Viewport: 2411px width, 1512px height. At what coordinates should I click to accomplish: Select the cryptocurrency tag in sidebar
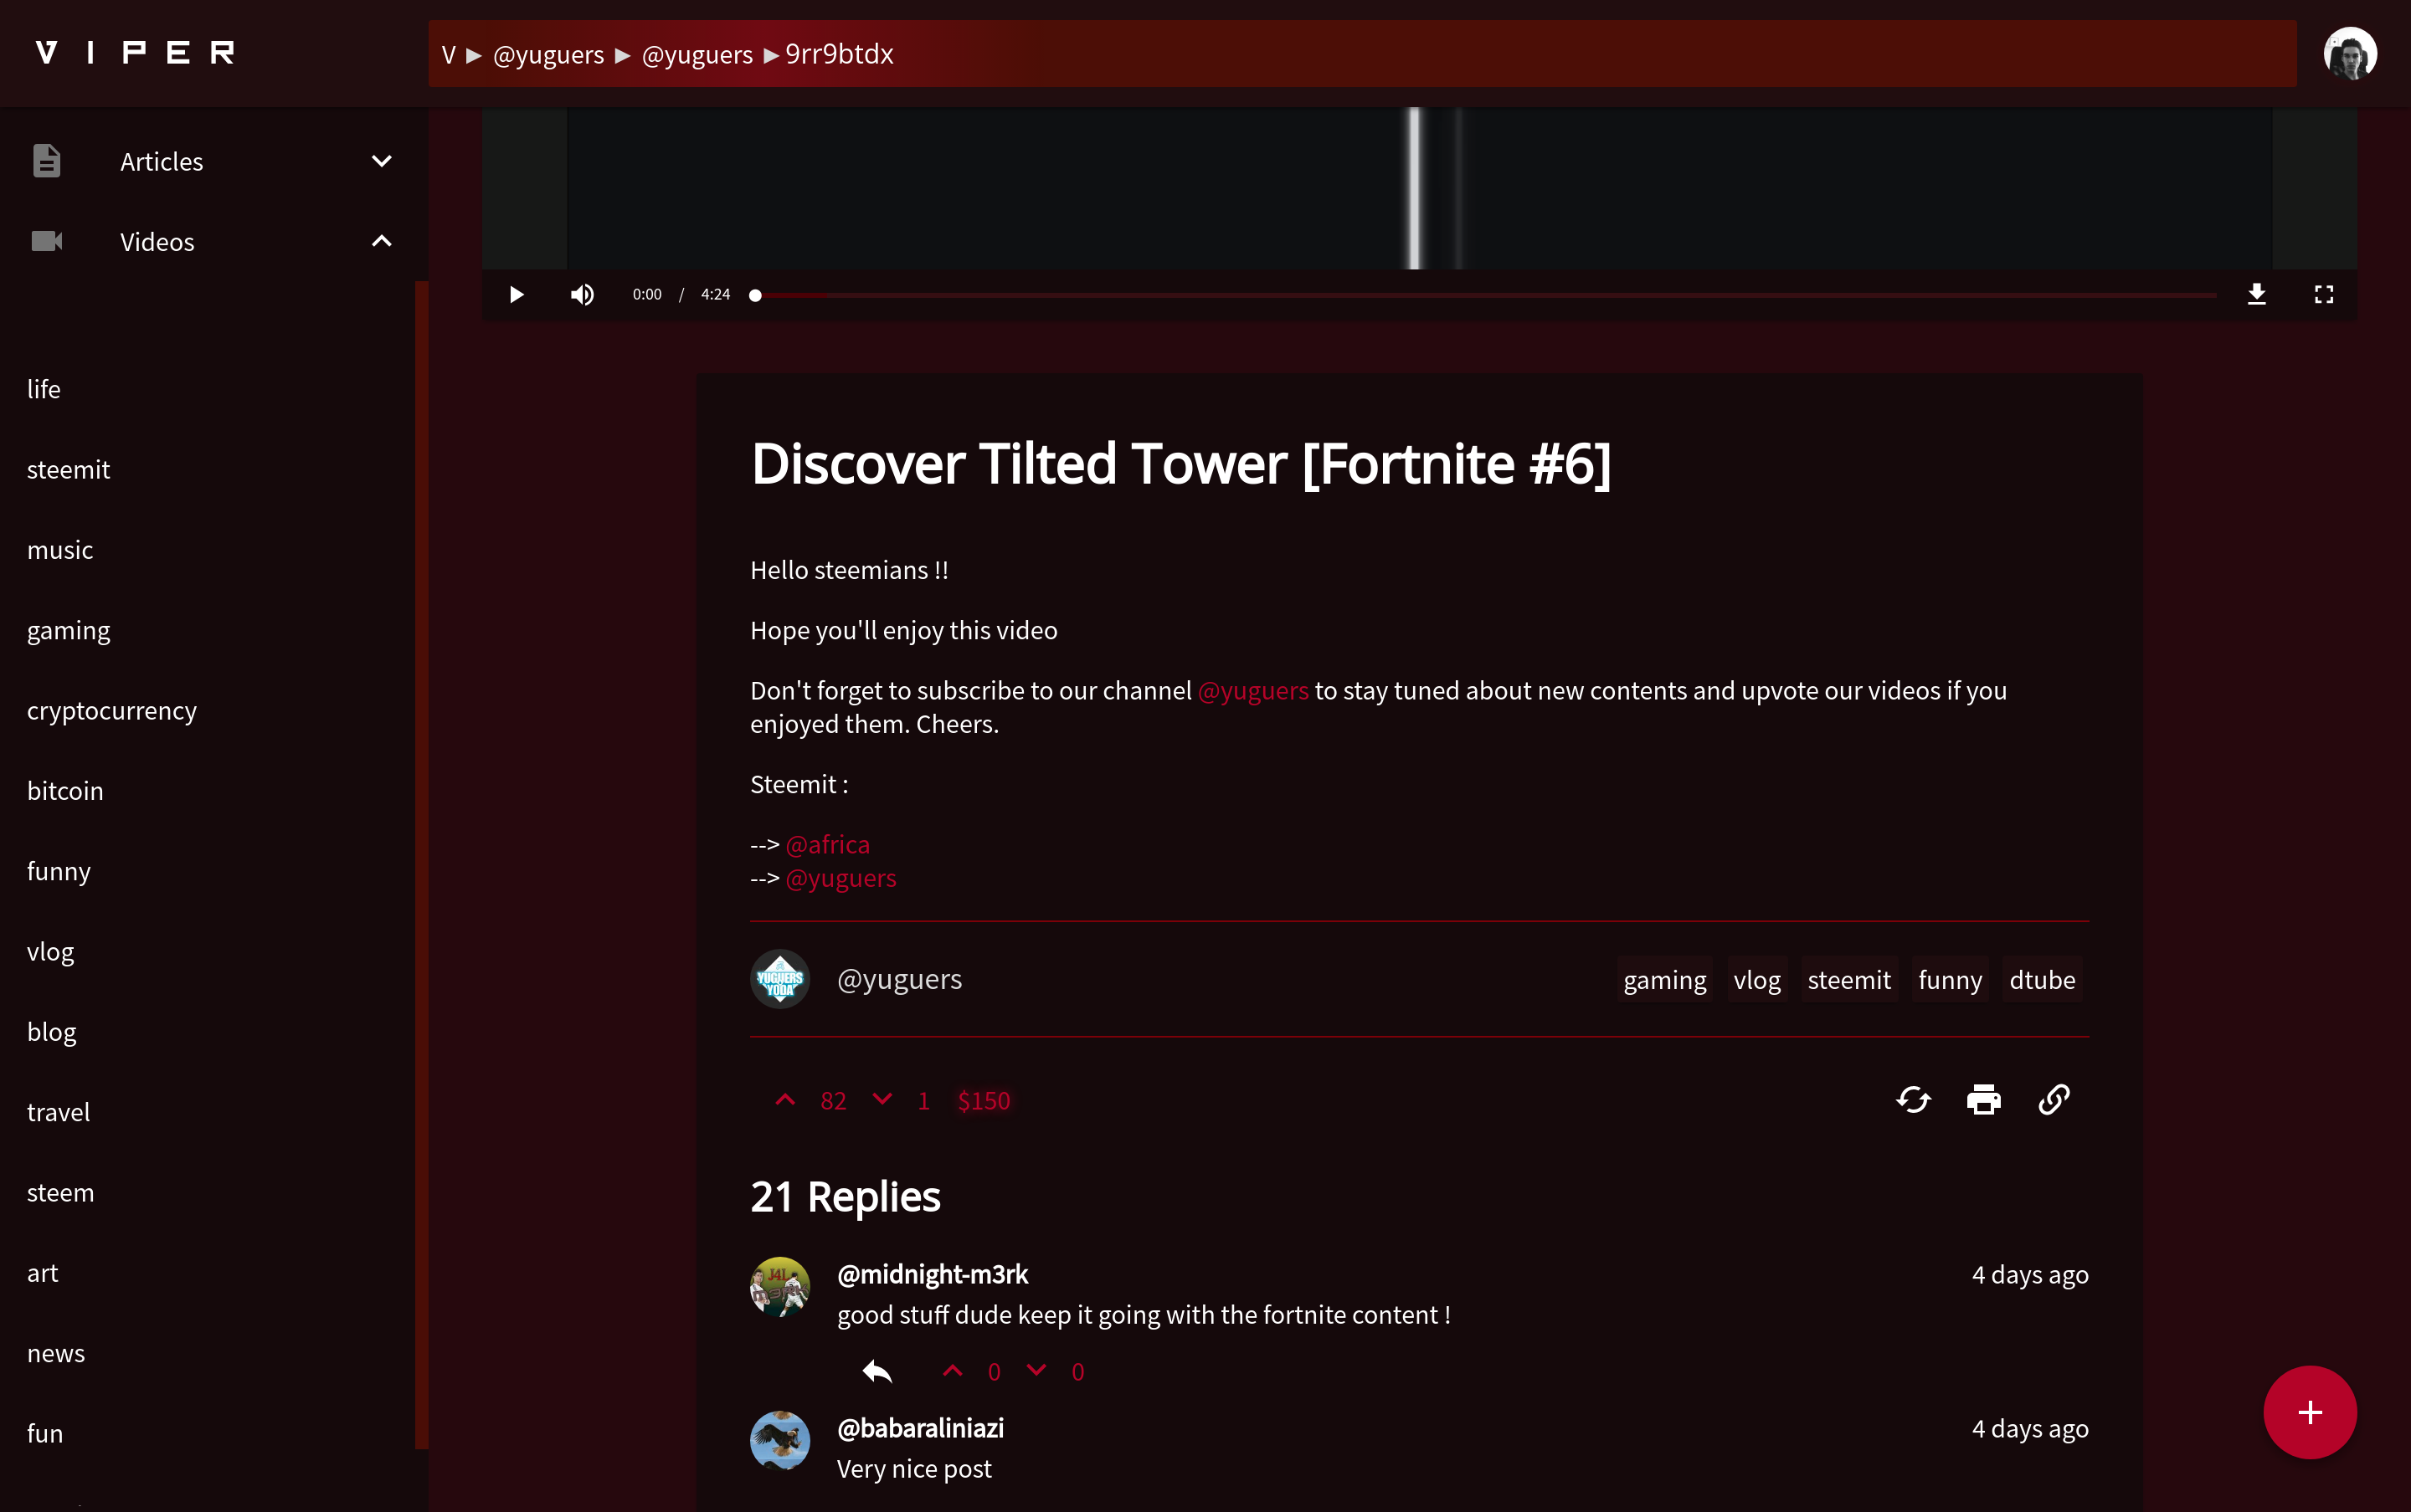pos(112,711)
